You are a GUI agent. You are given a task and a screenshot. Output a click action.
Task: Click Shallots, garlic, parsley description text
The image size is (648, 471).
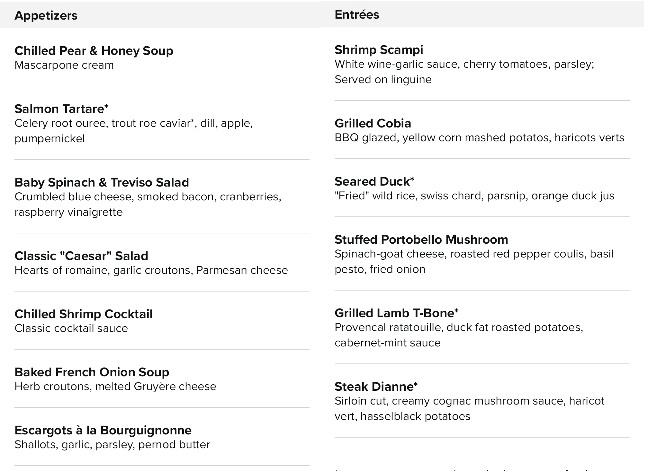[112, 445]
